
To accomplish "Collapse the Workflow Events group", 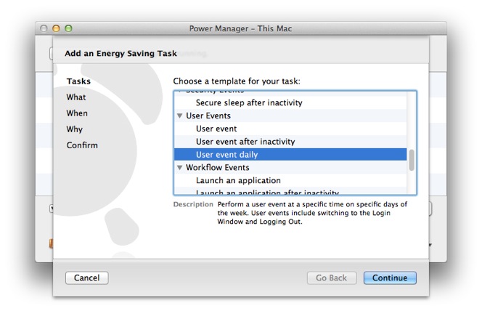I will pos(180,167).
